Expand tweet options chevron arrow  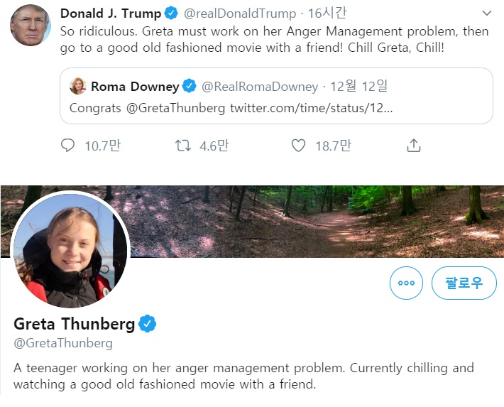coord(486,13)
